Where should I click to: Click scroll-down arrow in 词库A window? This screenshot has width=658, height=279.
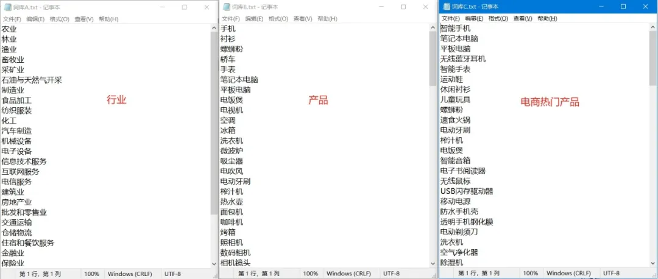tap(214, 264)
